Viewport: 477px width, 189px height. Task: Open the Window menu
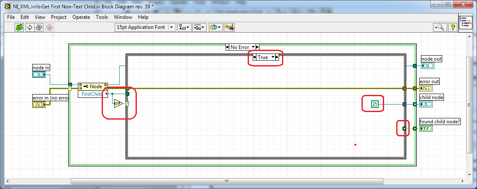(123, 17)
